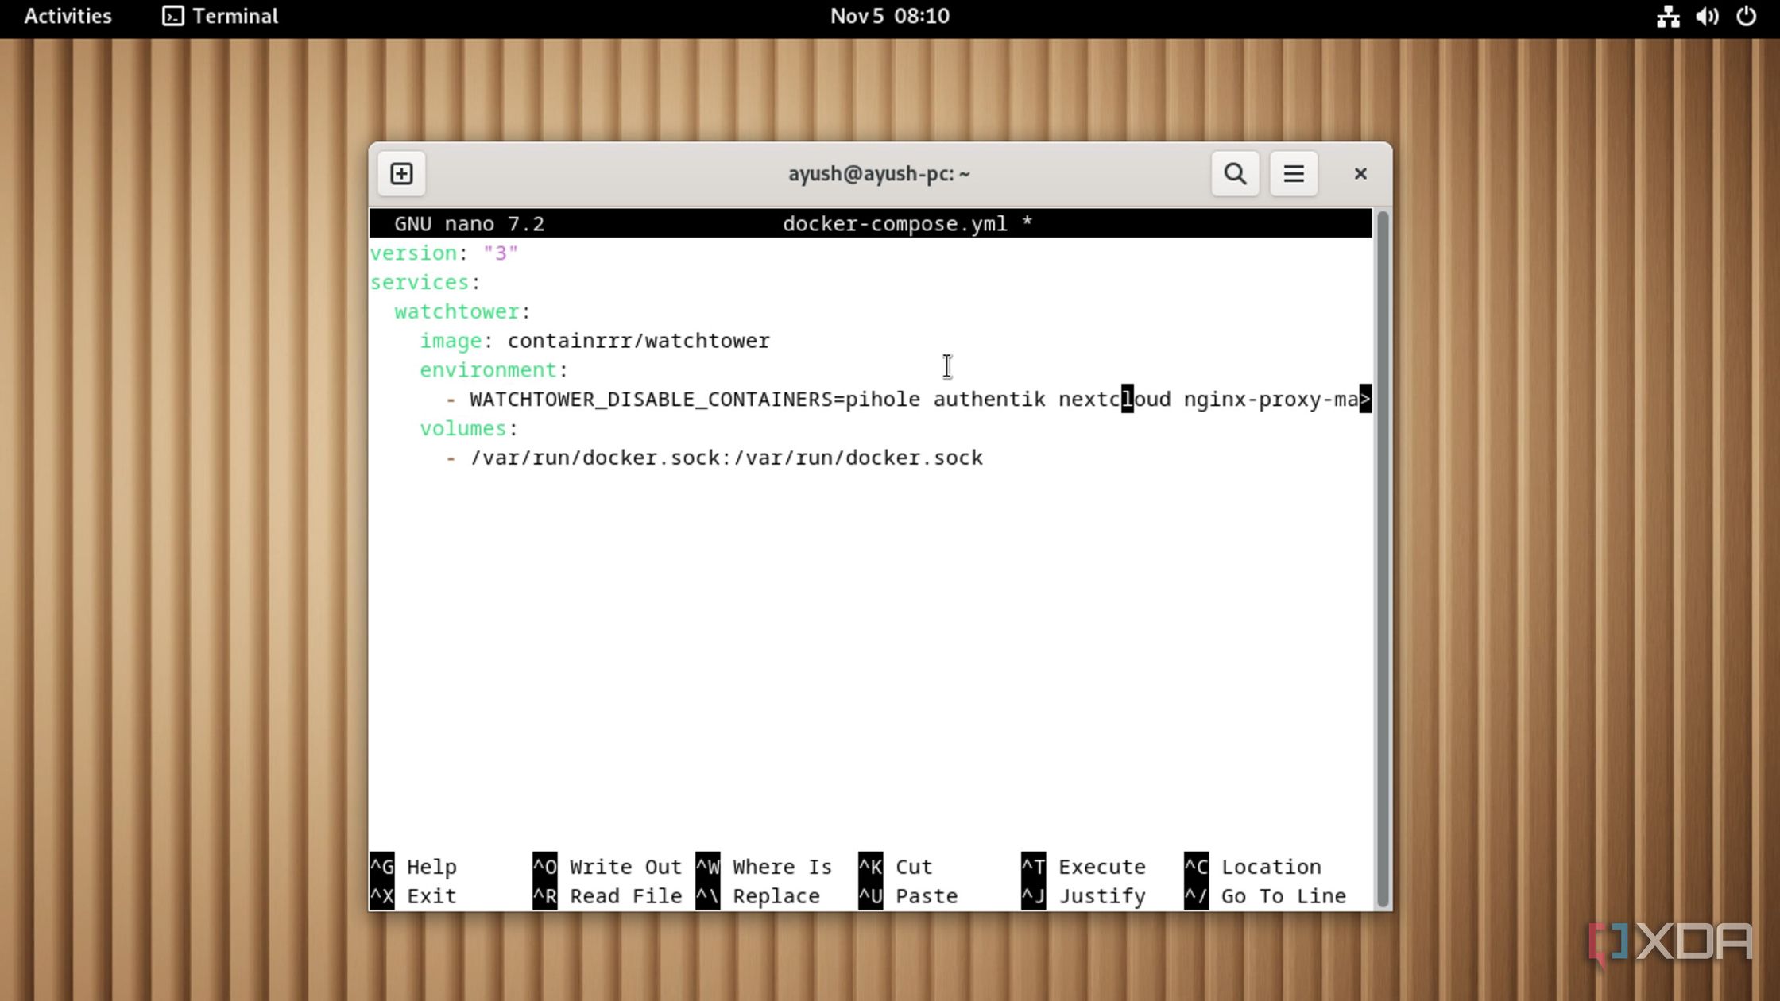Click the line-continuation arrow at right edge
The image size is (1780, 1001).
1365,400
